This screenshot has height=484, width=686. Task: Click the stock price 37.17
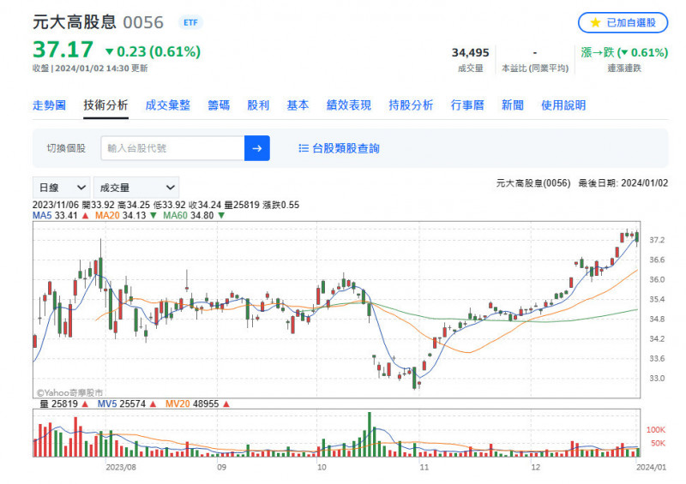tap(63, 49)
